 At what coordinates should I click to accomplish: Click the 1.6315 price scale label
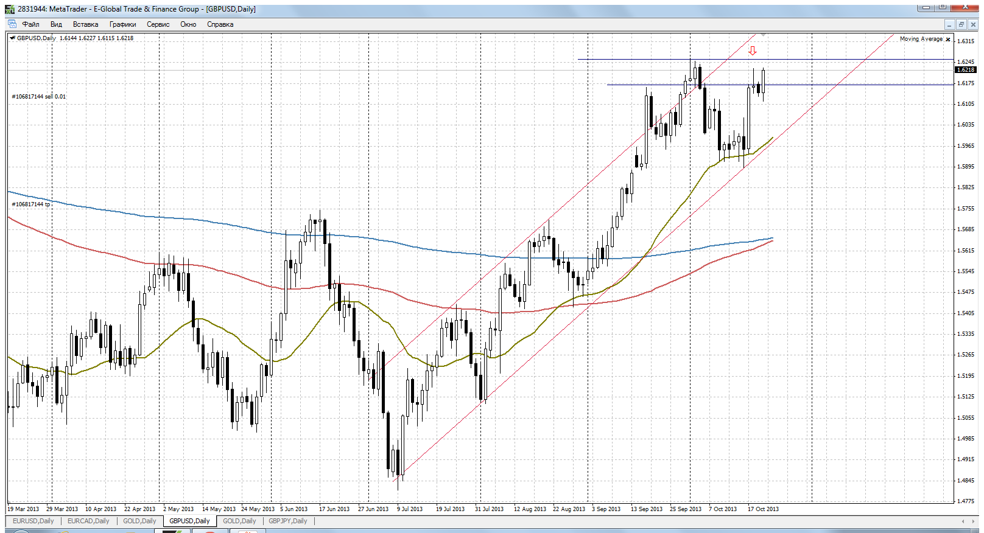[x=966, y=41]
